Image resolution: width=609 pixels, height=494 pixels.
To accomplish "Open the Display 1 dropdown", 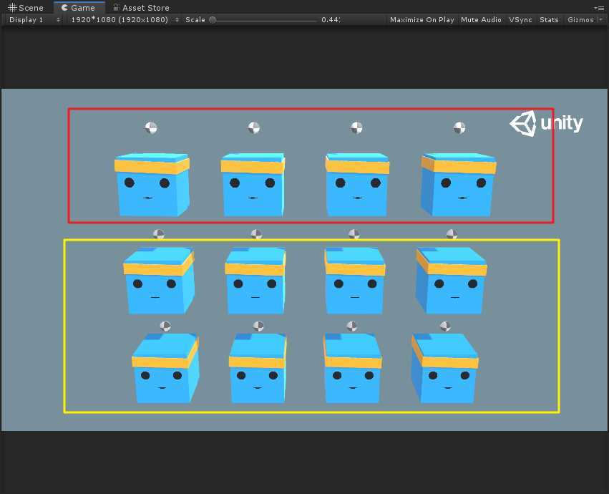I will pos(34,20).
